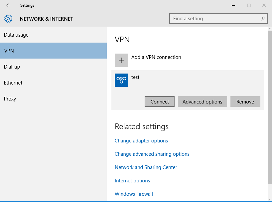Select the test VPN connection icon

(121, 80)
